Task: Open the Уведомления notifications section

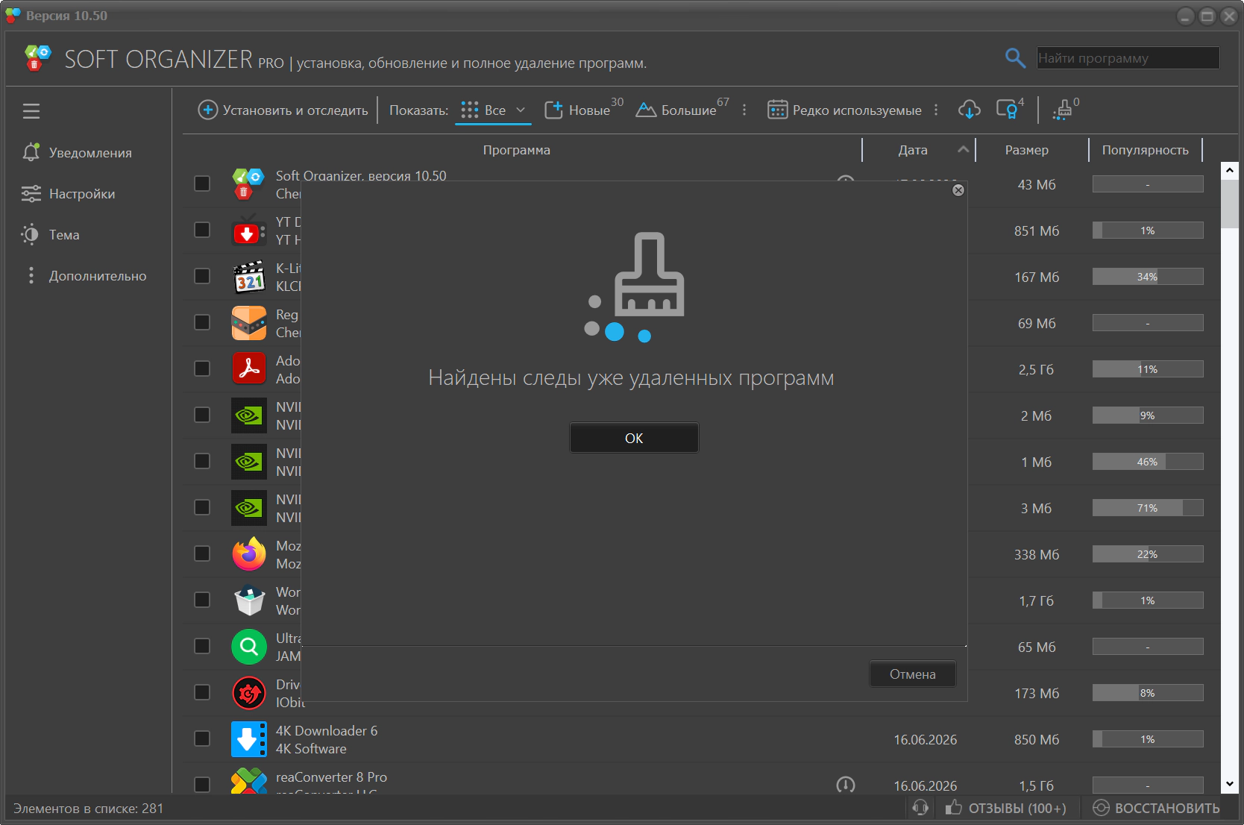Action: point(77,152)
